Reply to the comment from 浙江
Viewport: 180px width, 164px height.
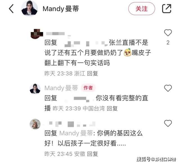tap(93, 74)
